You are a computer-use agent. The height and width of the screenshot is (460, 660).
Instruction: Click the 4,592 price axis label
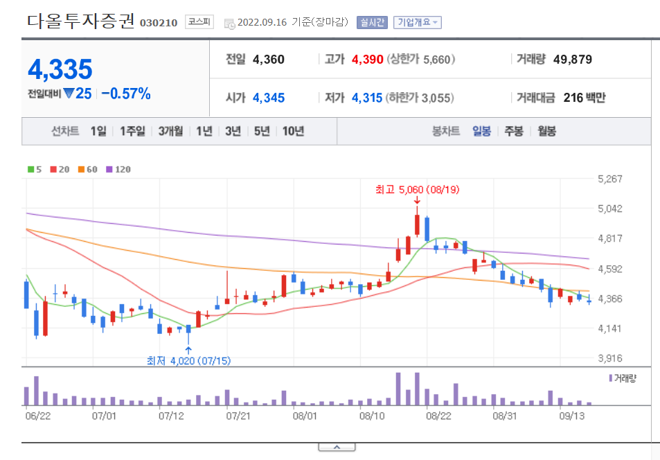tap(610, 269)
